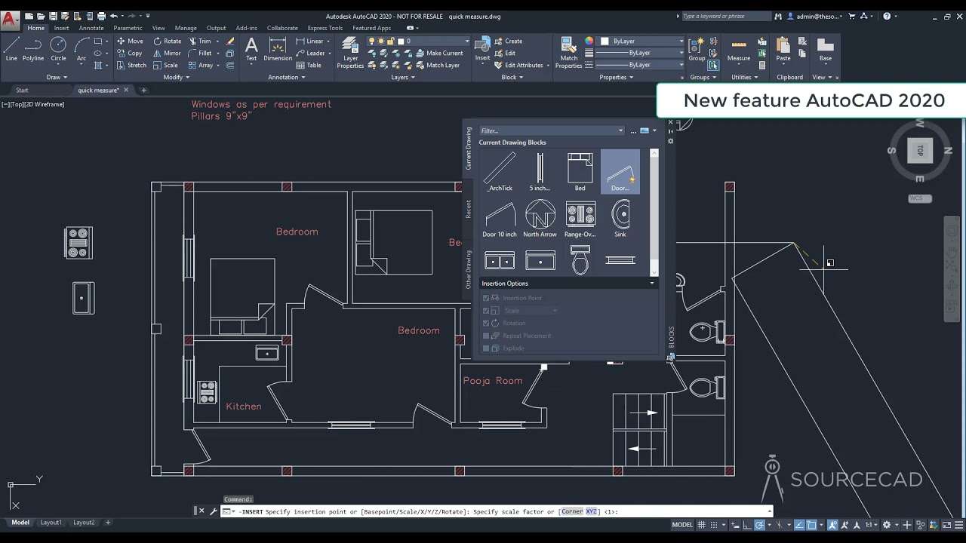The image size is (966, 543).
Task: Click the Plot (print) icon in quick access toolbar
Action: point(101,16)
